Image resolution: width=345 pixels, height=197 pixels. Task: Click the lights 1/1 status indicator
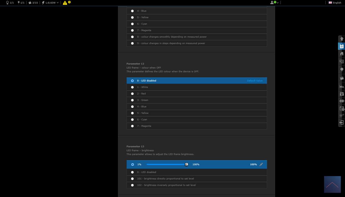[x=10, y=3]
